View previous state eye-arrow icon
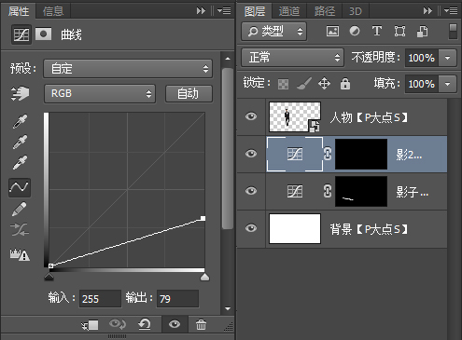This screenshot has width=462, height=340. (118, 324)
